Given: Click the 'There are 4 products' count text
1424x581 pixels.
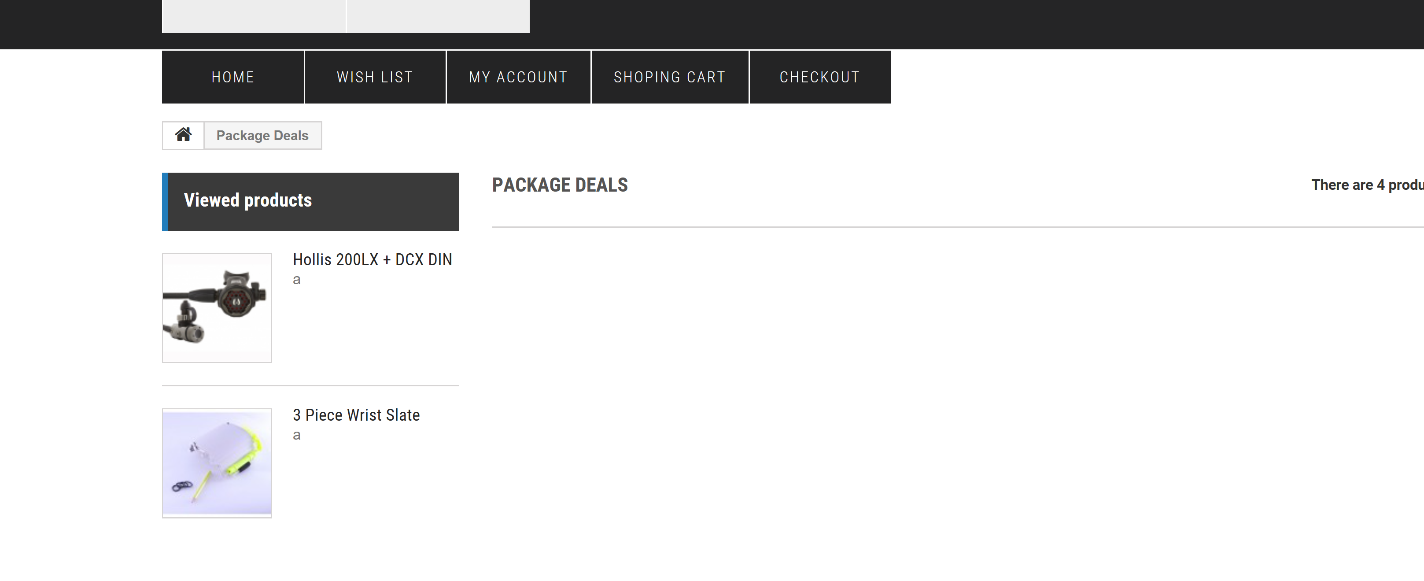Looking at the screenshot, I should coord(1366,185).
